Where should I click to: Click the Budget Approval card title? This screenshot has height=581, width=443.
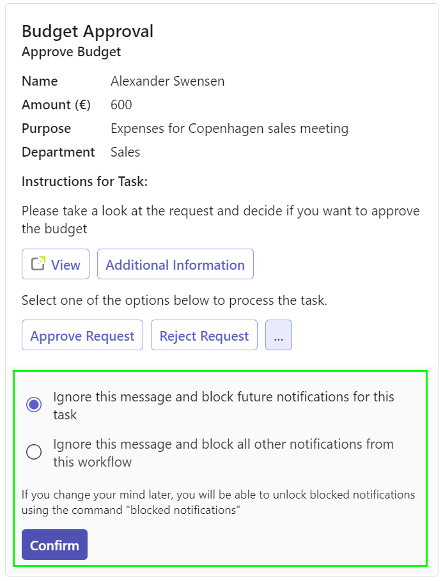(88, 31)
